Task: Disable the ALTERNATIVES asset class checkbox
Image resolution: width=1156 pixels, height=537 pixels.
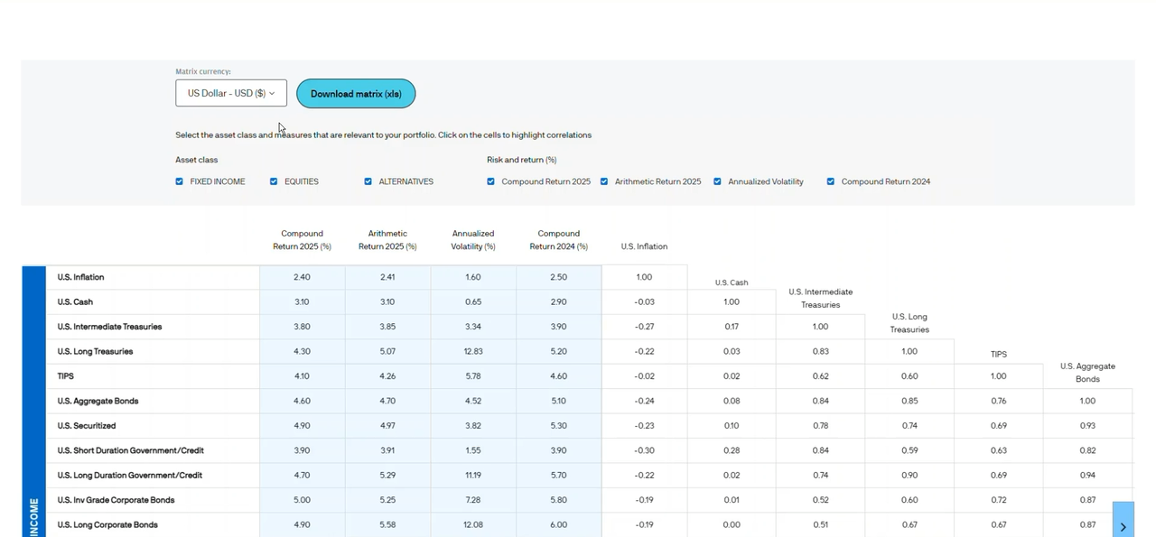Action: coord(368,181)
